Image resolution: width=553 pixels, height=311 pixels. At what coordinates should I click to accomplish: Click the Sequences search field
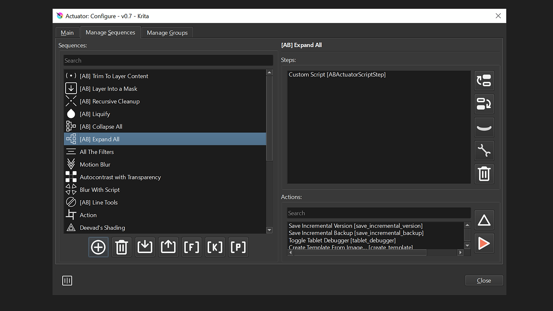coord(168,60)
